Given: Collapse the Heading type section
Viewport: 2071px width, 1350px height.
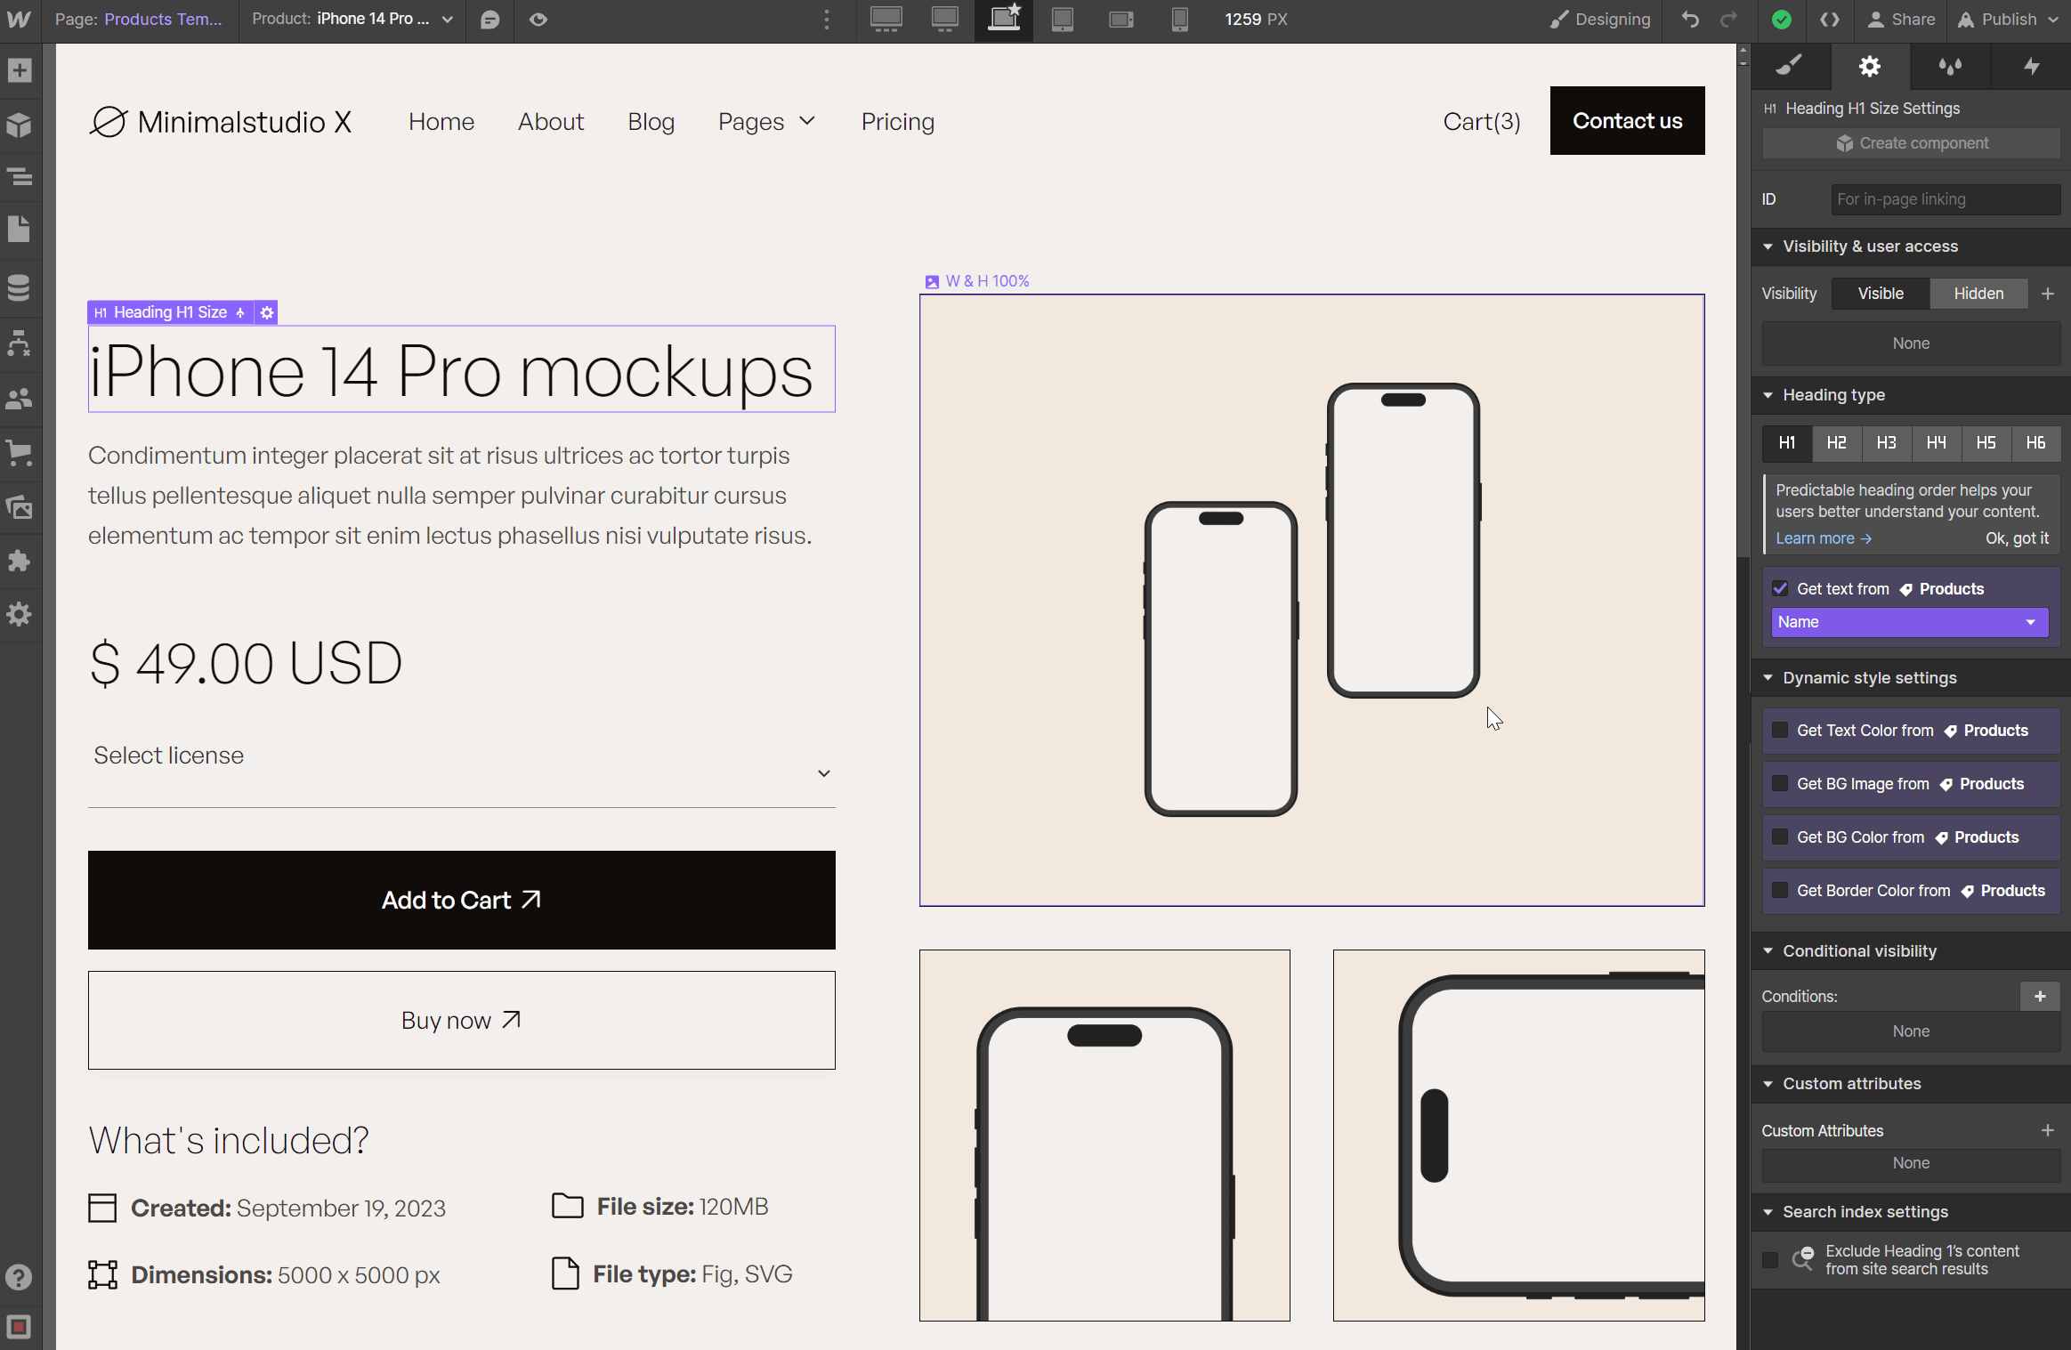Looking at the screenshot, I should (x=1768, y=395).
